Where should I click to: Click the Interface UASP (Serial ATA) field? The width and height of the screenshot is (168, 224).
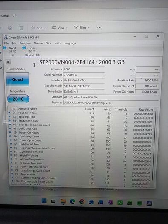click(84, 81)
